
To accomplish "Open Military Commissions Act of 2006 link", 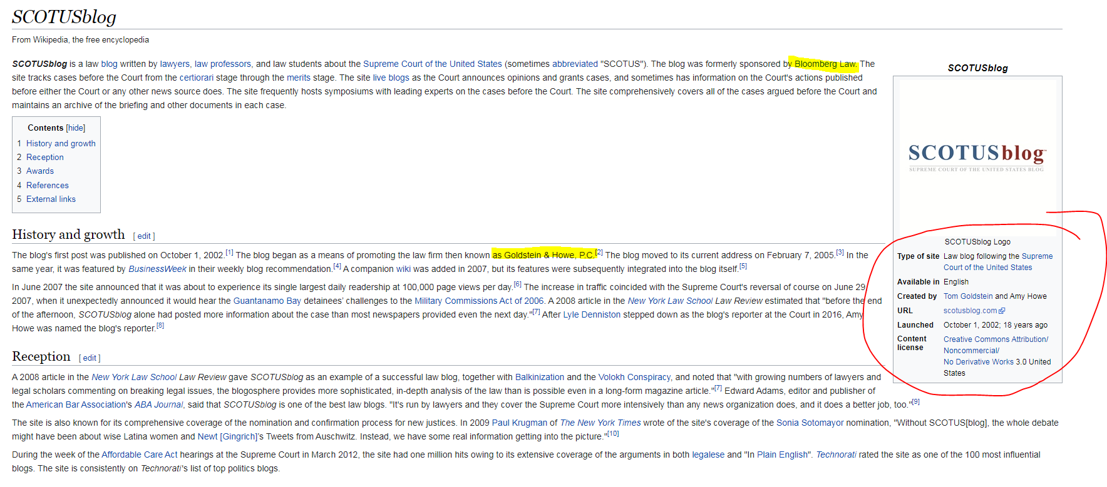I will [x=479, y=301].
